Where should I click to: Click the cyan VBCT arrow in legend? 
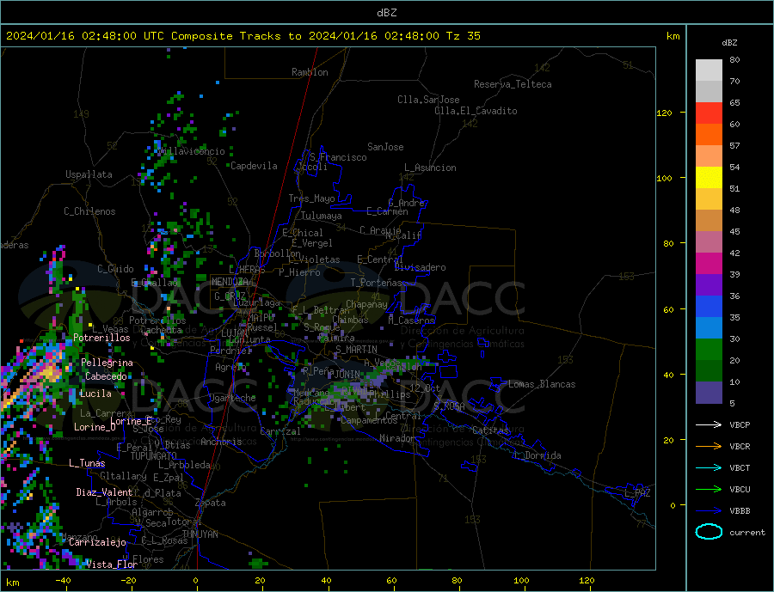point(709,467)
